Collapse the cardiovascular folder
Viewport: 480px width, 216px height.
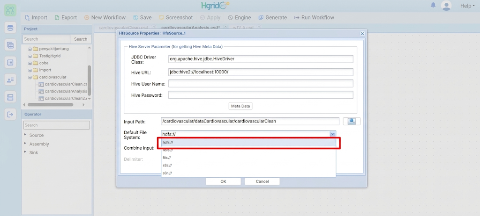pyautogui.click(x=30, y=77)
